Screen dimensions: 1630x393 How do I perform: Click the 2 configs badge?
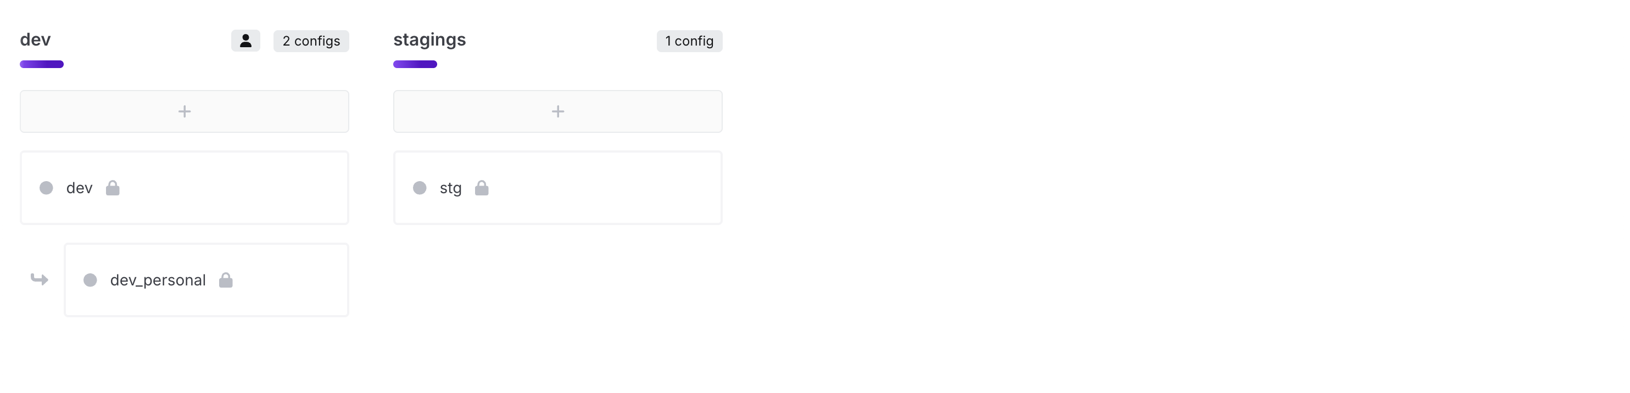311,41
